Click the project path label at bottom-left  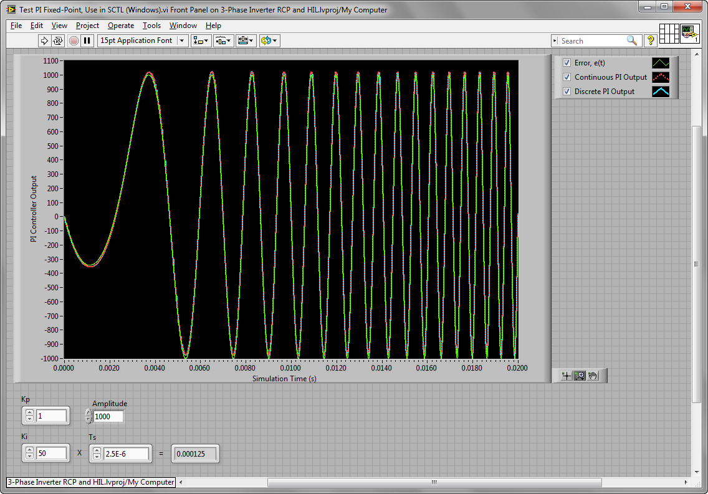91,482
